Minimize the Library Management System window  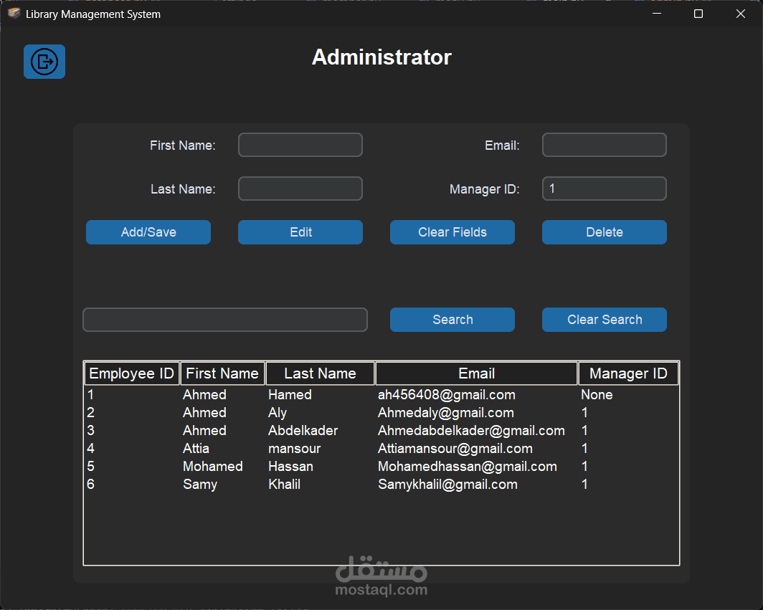click(657, 14)
